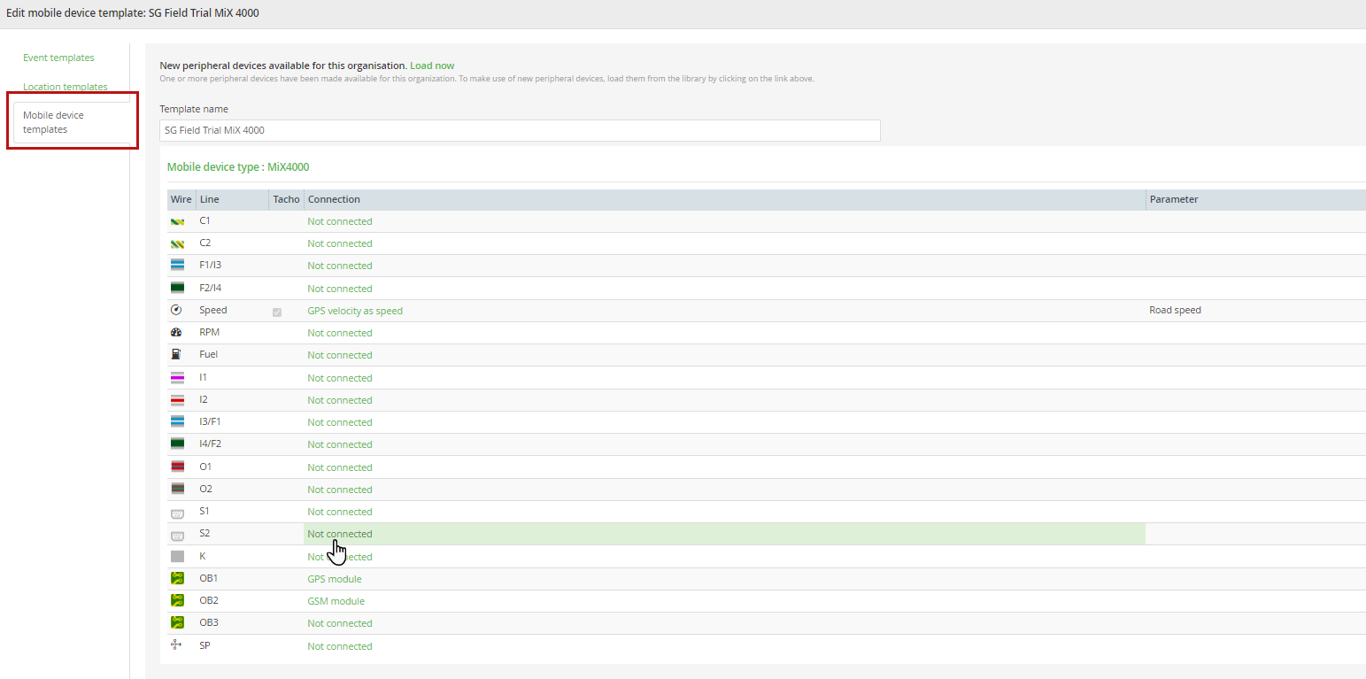Click the green module icon for OB1
Screen dimensions: 1366x679
click(x=177, y=578)
